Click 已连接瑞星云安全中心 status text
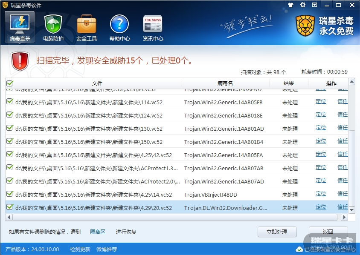The height and width of the screenshot is (255, 360). tap(330, 249)
